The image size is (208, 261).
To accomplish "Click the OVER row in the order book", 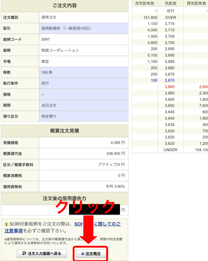I will coord(170,18).
